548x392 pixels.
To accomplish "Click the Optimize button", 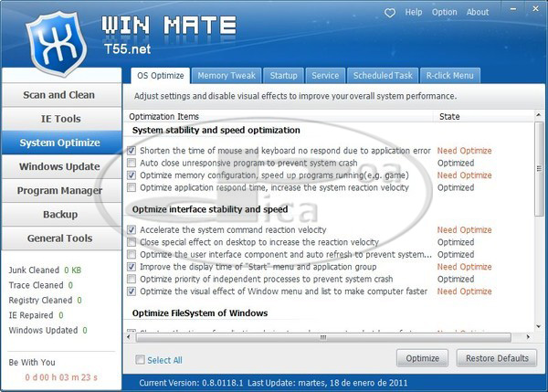I will pos(422,358).
